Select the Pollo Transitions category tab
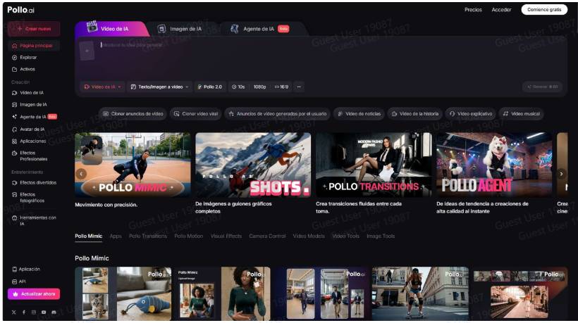578x323 pixels. click(x=148, y=236)
